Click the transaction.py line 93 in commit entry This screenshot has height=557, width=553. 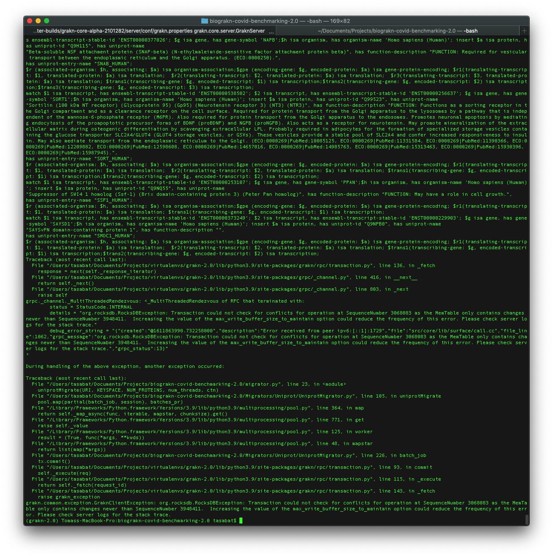point(232,467)
